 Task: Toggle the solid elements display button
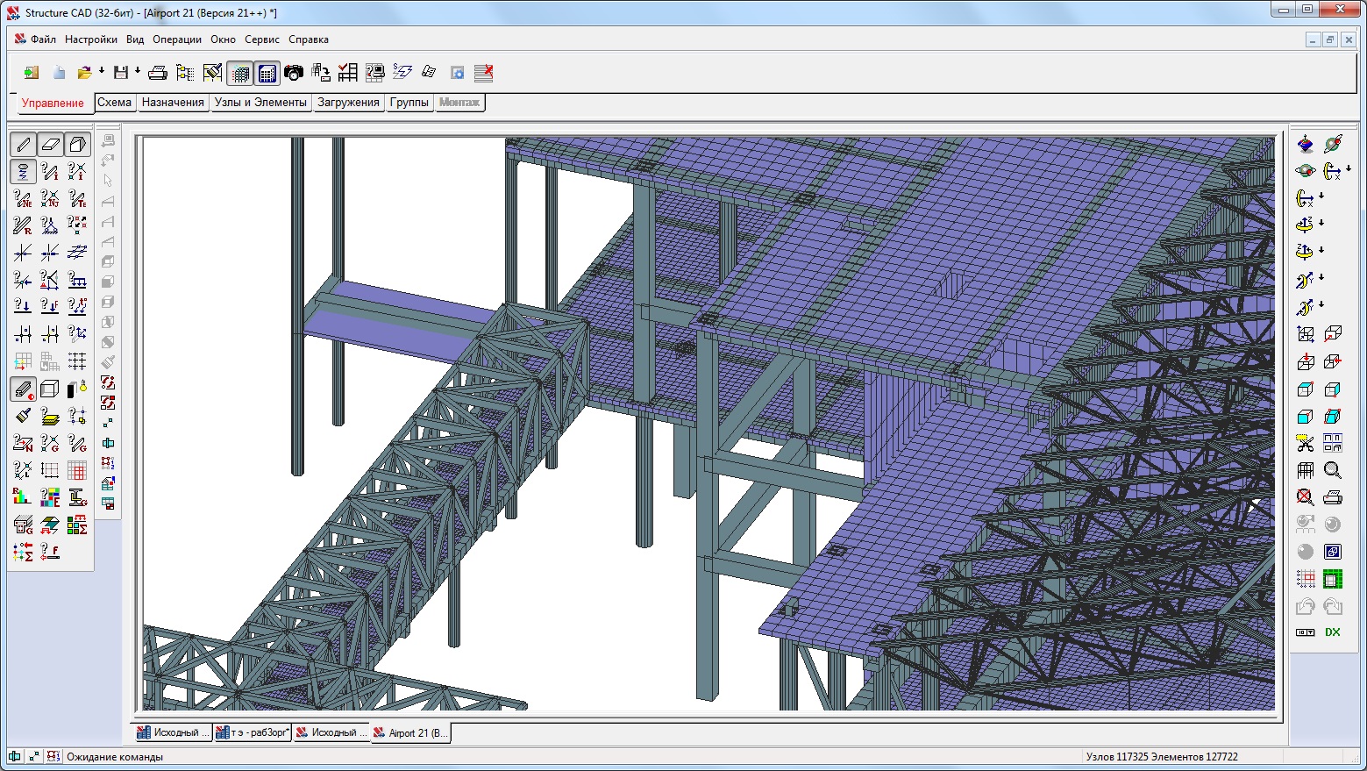[x=77, y=144]
